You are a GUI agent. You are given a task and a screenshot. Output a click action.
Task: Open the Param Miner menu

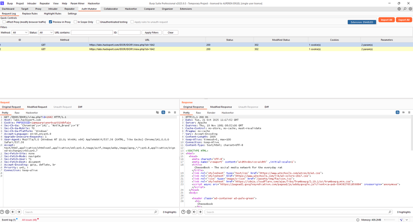pyautogui.click(x=77, y=3)
